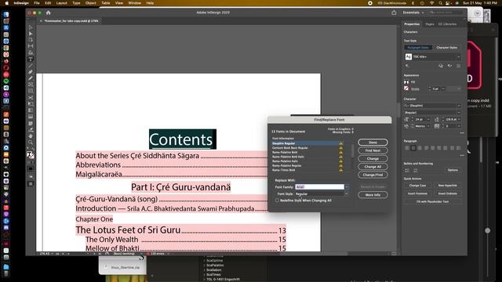
Task: Click the Find Next button
Action: coord(373,150)
